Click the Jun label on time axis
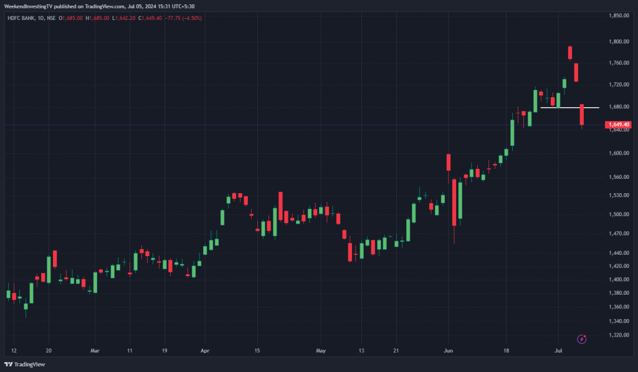 (448, 350)
